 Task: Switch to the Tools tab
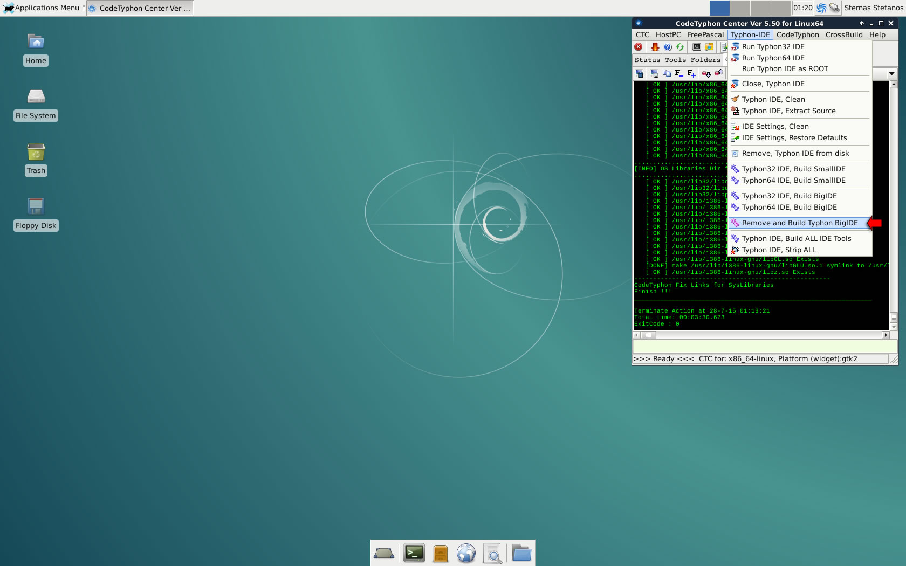click(675, 60)
